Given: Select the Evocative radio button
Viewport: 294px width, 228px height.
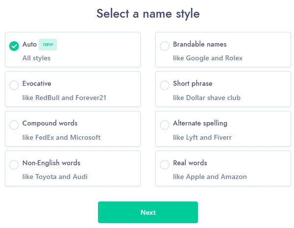Looking at the screenshot, I should [14, 85].
